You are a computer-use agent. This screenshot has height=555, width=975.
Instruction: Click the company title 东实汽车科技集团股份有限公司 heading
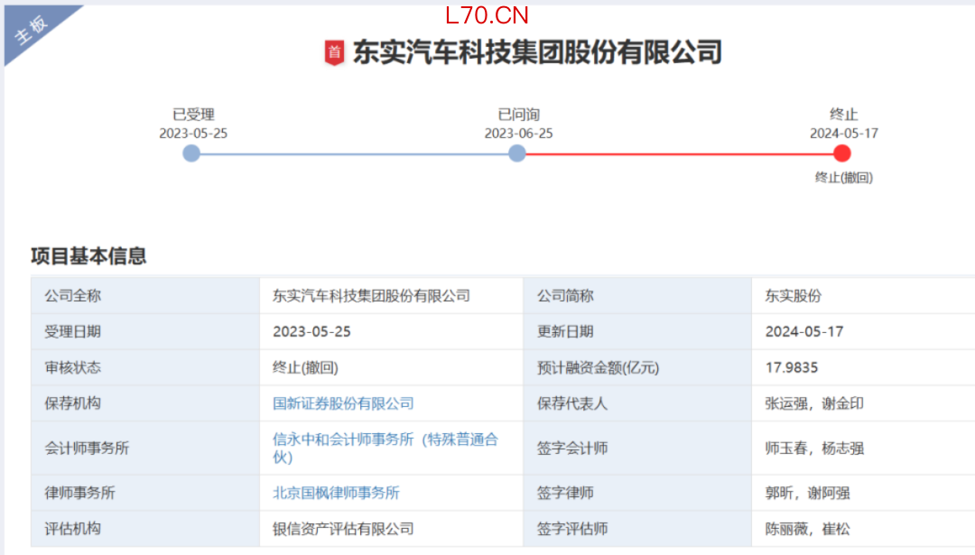[x=537, y=52]
